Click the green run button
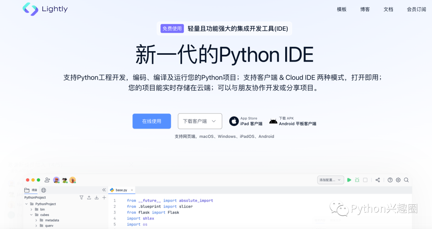 [349, 180]
